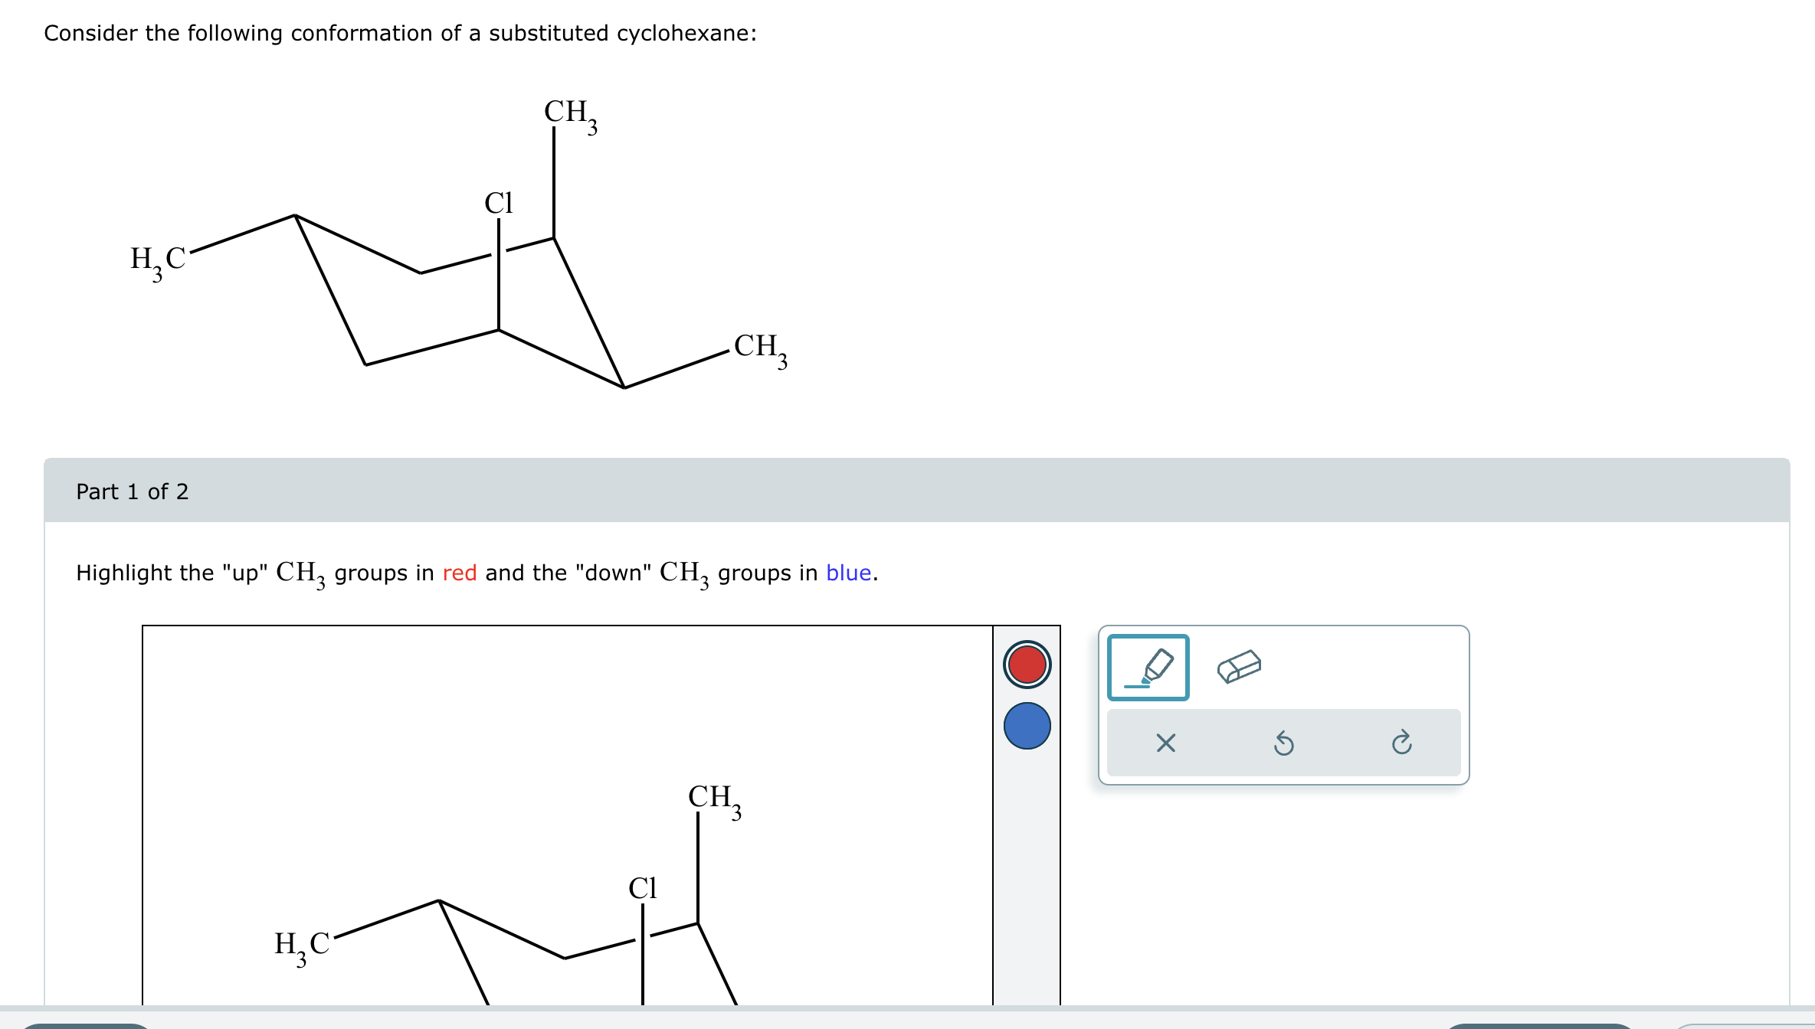The height and width of the screenshot is (1029, 1815).
Task: Click the Part 1 of 2 header
Action: 132,492
